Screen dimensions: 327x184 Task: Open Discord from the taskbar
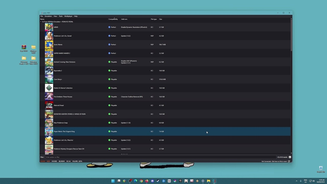pos(152,181)
